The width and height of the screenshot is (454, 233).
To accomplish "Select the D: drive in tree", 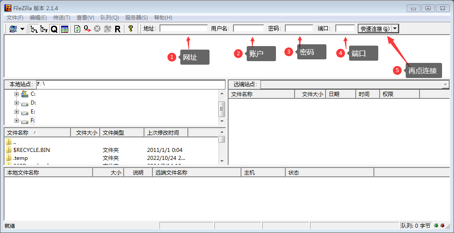I will [33, 103].
